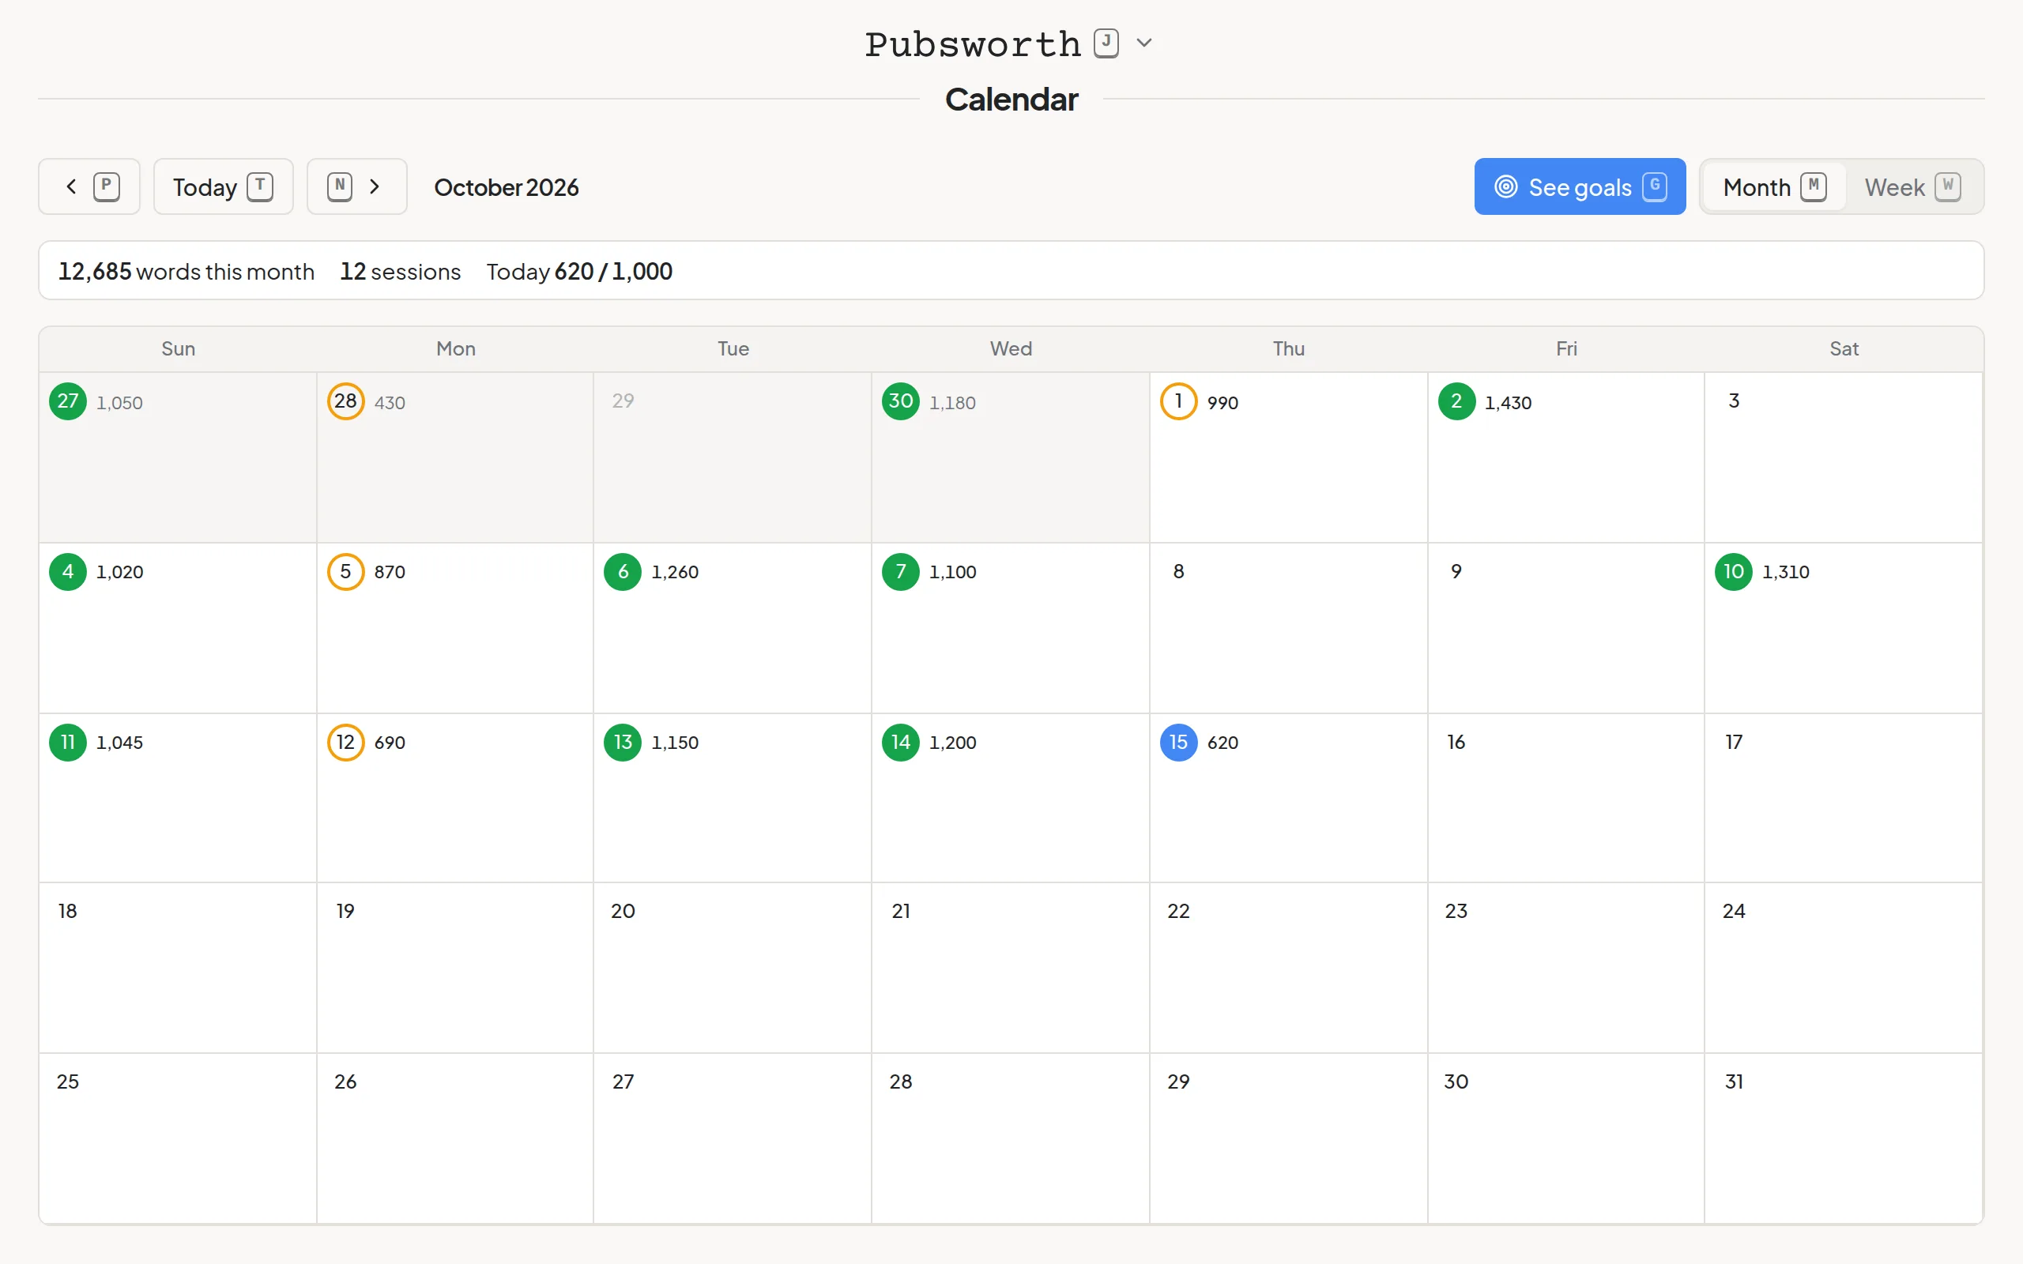2023x1264 pixels.
Task: Open the October 31 day cell
Action: pyautogui.click(x=1844, y=1138)
